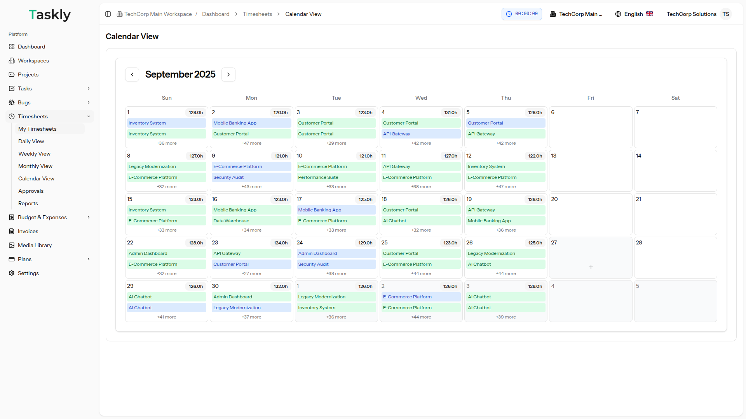Click the Invoices icon in sidebar
This screenshot has width=746, height=419.
[x=12, y=231]
